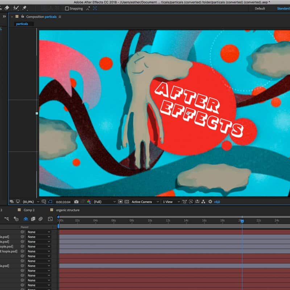Viewport: 290px width, 290px height.
Task: Switch to the Comp 2 timeline tab
Action: (x=29, y=210)
